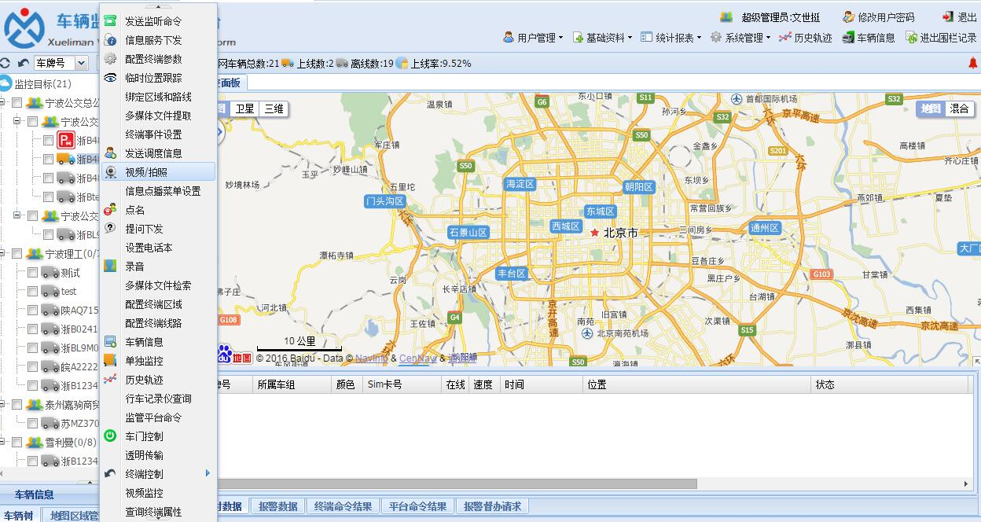Viewport: 981px width, 522px height.
Task: Click the webcam icon next to 视频/拍照
Action: 111,172
